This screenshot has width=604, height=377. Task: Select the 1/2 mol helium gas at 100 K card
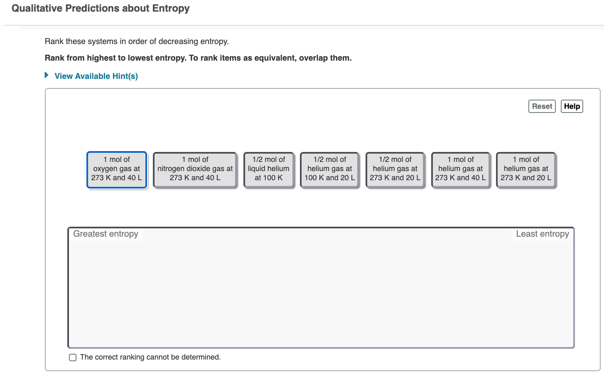point(329,169)
